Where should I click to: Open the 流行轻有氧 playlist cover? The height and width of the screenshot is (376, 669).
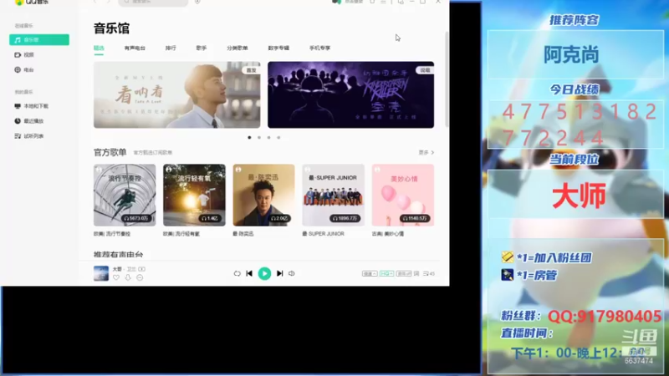pos(194,196)
